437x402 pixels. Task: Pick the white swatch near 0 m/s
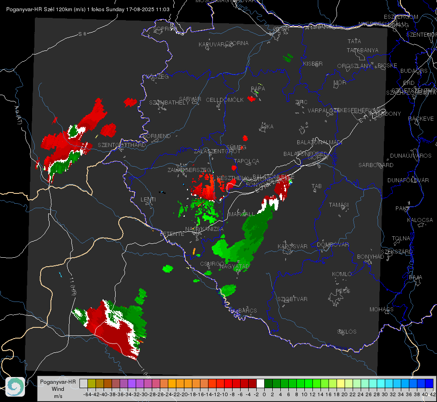260,383
